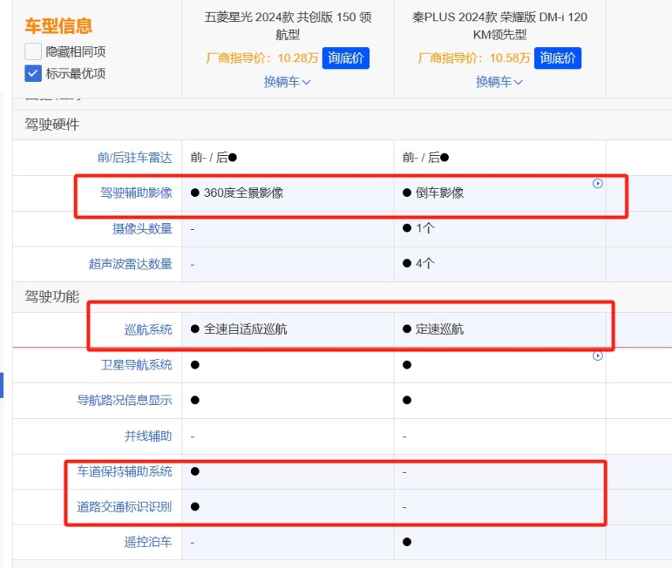Image resolution: width=672 pixels, height=568 pixels.
Task: Open the 并线辅助 parameter link
Action: coord(148,436)
